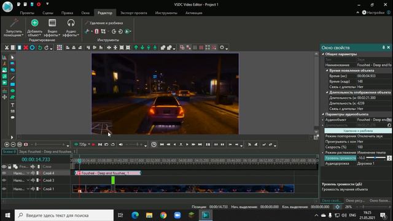Screen dimensions: 393x221
Task: Switch to Окно ресурсов bottom tab
Action: (355, 201)
